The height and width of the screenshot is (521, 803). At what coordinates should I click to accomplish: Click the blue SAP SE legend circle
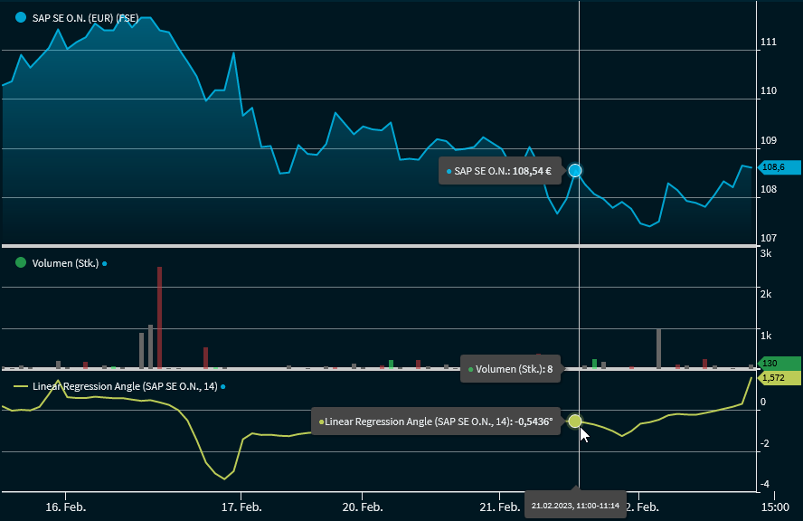21,17
